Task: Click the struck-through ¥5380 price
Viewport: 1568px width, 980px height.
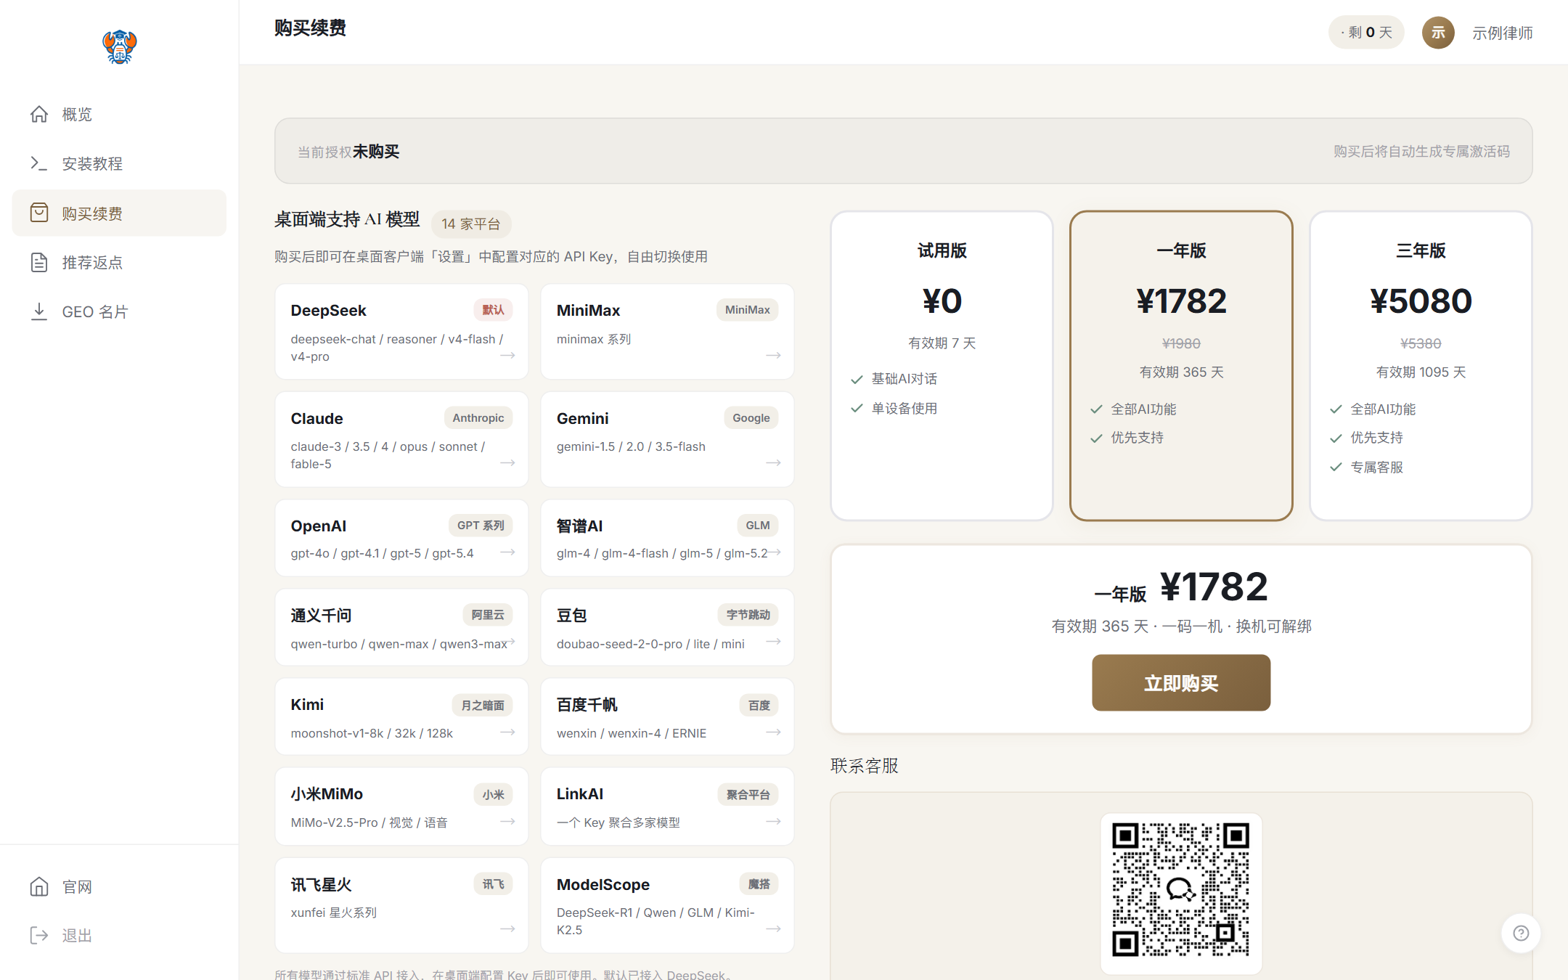Action: coord(1421,343)
